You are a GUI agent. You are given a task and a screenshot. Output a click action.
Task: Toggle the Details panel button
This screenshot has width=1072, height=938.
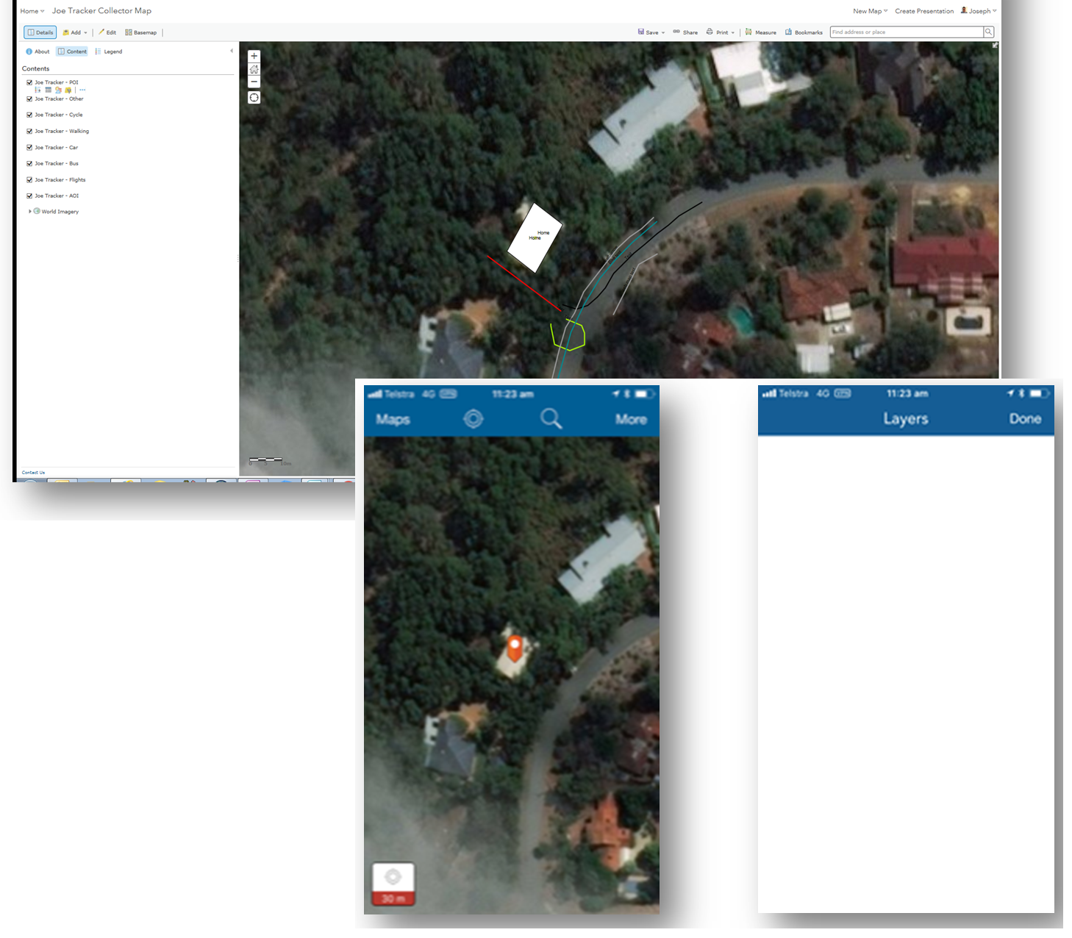click(x=40, y=32)
